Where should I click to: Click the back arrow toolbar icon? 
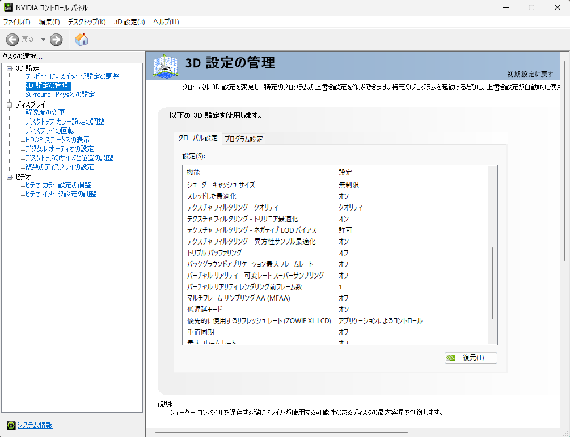tap(12, 40)
